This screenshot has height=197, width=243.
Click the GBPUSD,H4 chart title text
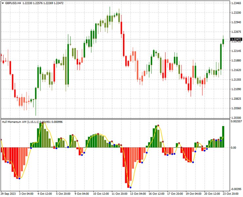13,3
